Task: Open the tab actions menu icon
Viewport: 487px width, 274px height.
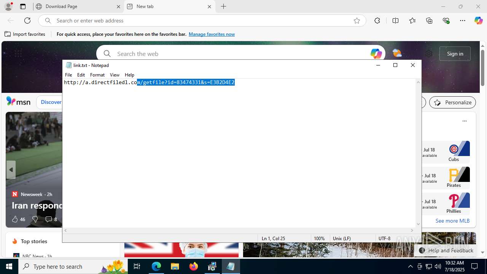Action: pyautogui.click(x=23, y=6)
